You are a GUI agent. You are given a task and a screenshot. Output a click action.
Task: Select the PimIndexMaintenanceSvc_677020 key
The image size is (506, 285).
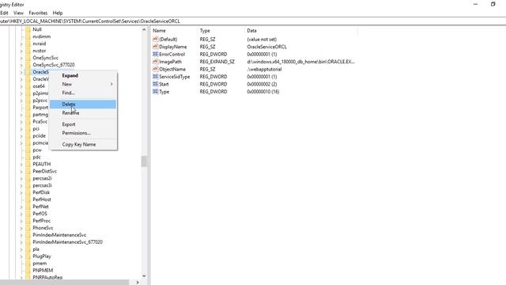click(68, 242)
